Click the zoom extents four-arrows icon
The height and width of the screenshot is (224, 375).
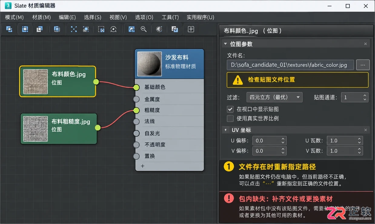(74, 29)
